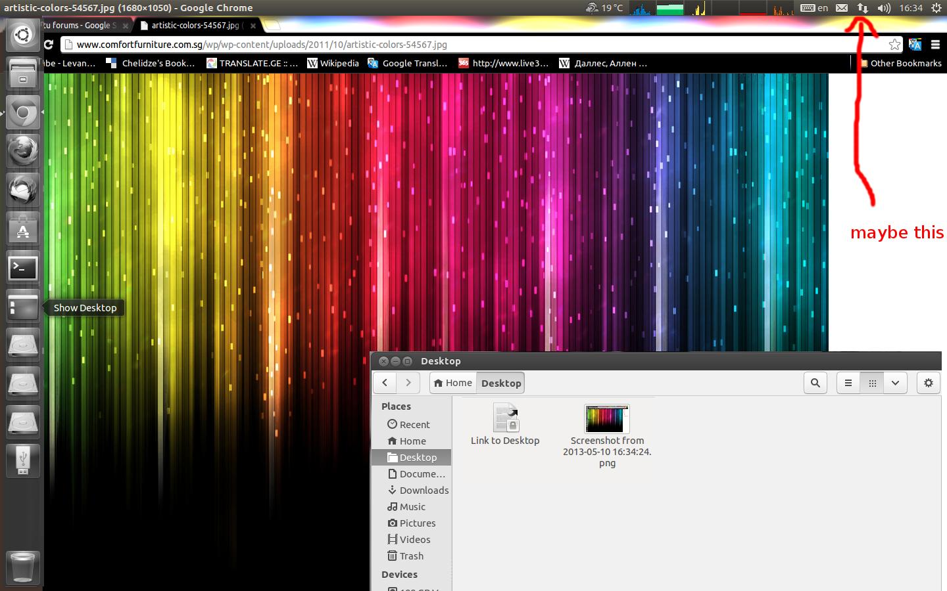Select the artistic-colors-54567.jpg tab

(195, 25)
